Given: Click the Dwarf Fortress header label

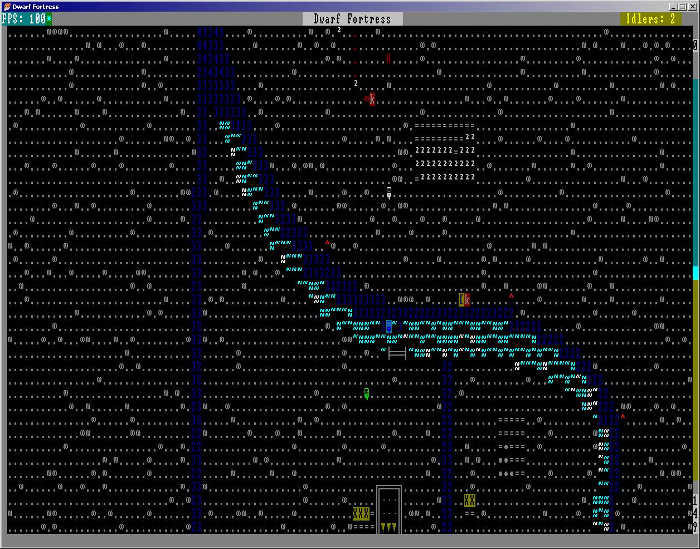Looking at the screenshot, I should pos(352,19).
